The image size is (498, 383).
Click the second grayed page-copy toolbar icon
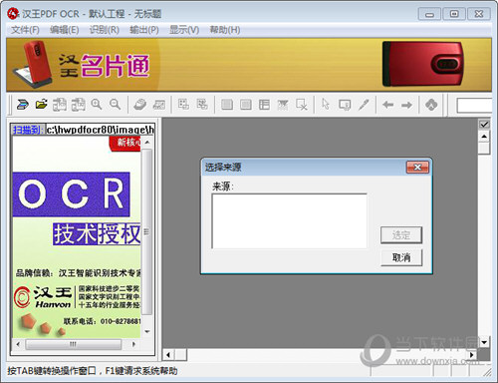point(79,105)
